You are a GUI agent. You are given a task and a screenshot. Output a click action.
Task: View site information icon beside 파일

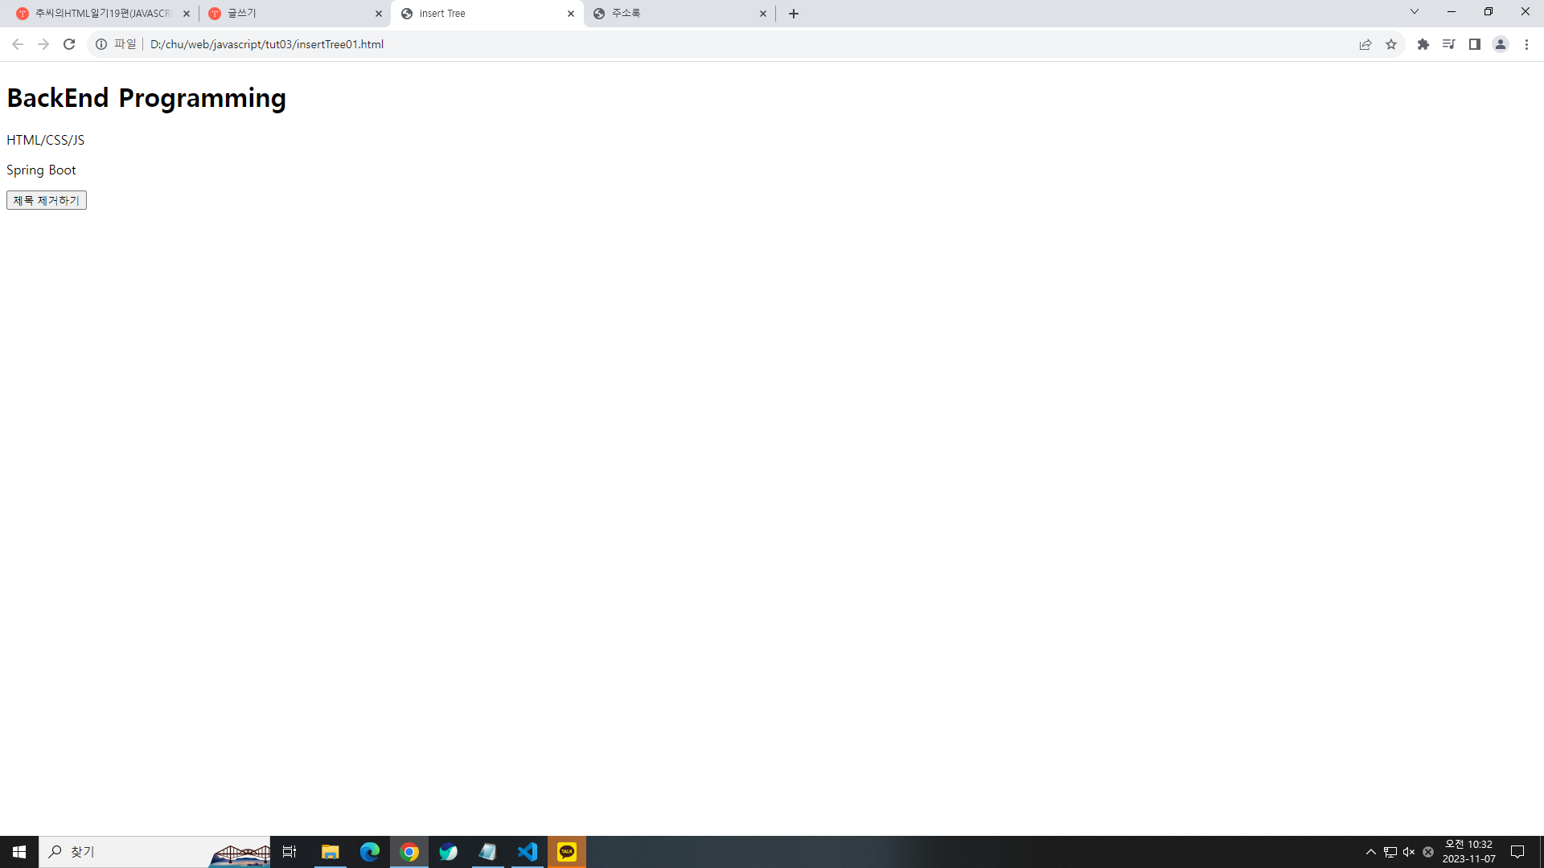101,44
